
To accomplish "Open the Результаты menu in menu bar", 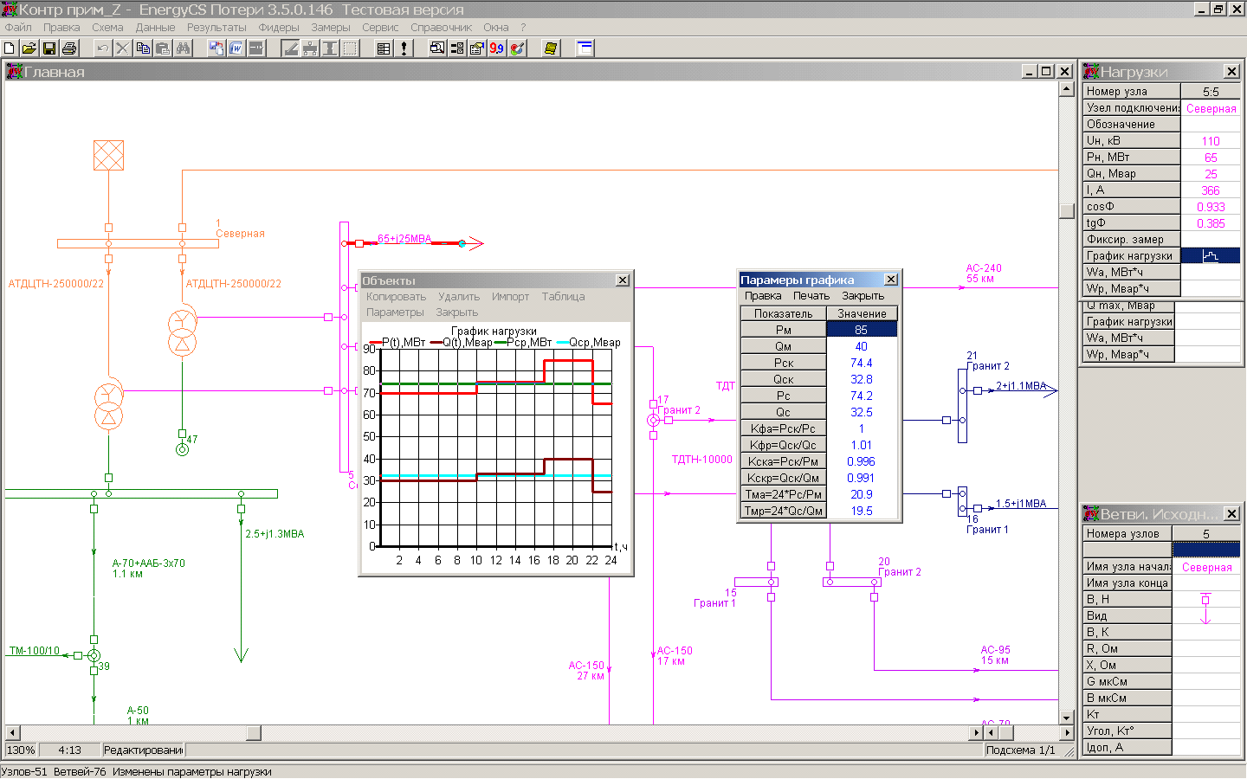I will coord(216,28).
